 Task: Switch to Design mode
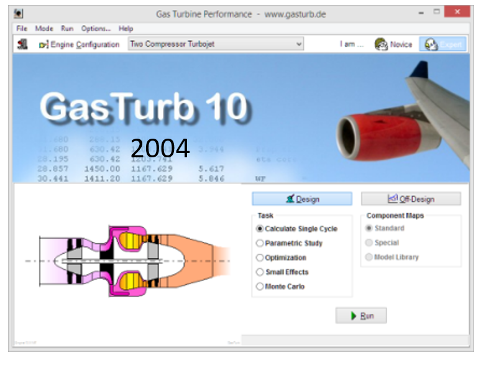tap(302, 199)
